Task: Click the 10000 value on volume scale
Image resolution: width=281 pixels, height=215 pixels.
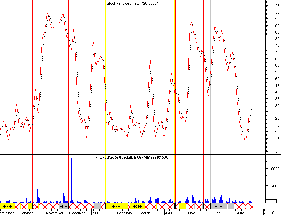Action: pyautogui.click(x=274, y=169)
